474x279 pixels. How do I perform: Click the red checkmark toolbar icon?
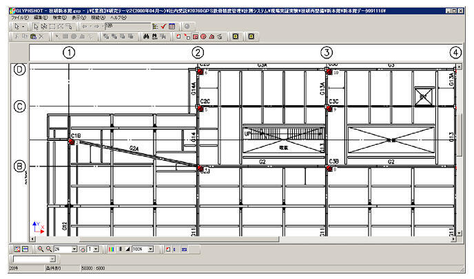tap(163, 25)
